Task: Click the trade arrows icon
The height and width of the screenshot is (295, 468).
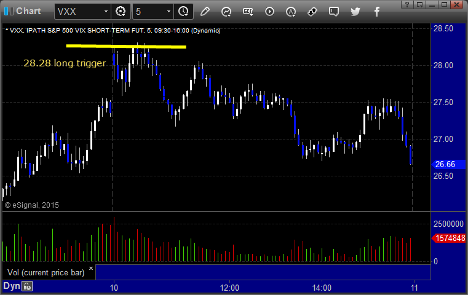Action: [312, 12]
